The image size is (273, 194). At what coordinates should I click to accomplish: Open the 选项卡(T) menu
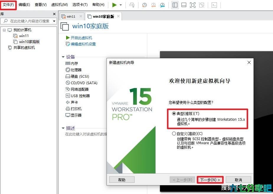tap(80, 5)
